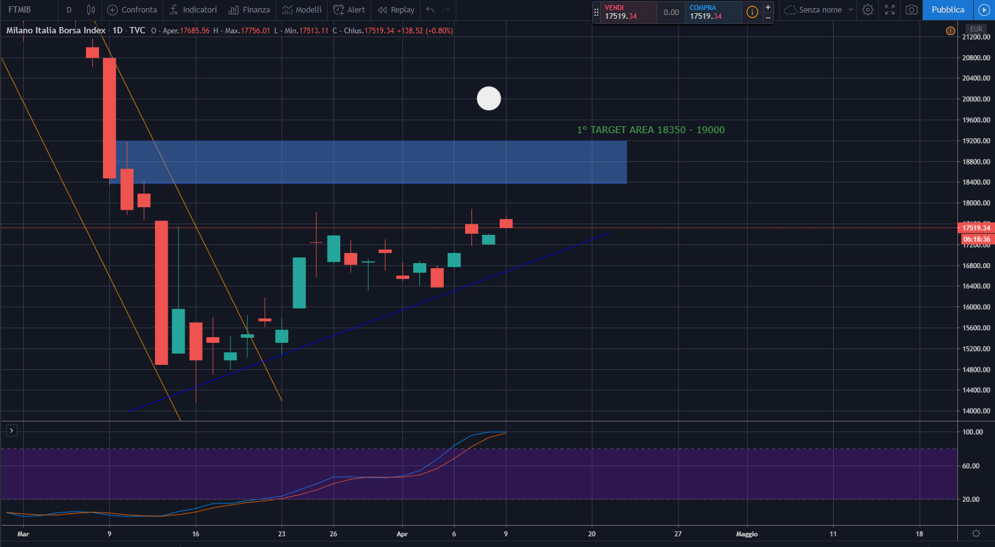The height and width of the screenshot is (547, 995).
Task: Click the Milano Italia Borsa Index title
Action: (x=56, y=30)
